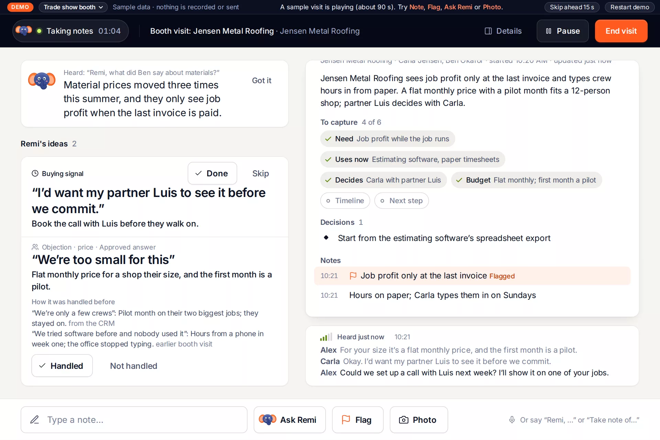Click the orange Photo hint link in banner
Viewport: 660px width, 440px height.
492,7
